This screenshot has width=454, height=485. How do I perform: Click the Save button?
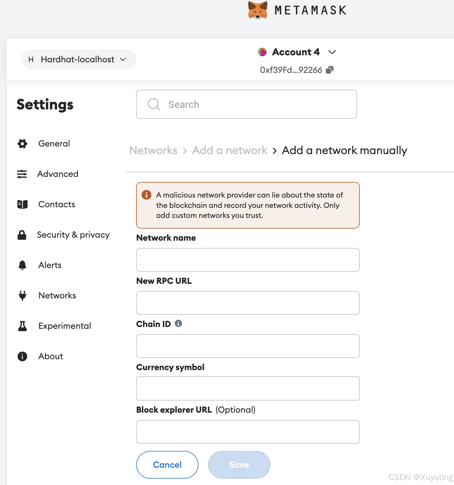tap(239, 465)
